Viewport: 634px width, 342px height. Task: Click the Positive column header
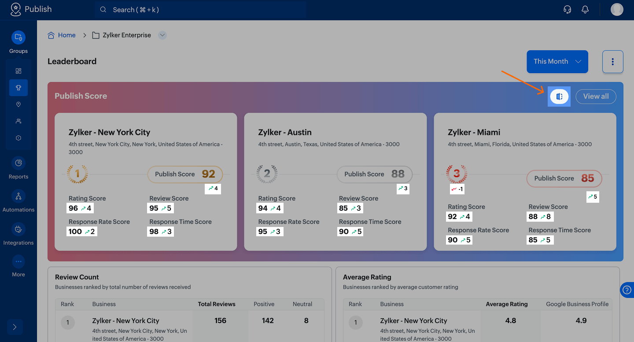coord(264,304)
